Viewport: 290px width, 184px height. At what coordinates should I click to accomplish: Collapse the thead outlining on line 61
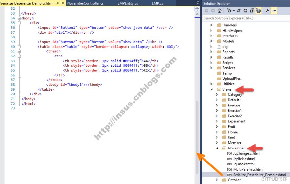(19, 51)
